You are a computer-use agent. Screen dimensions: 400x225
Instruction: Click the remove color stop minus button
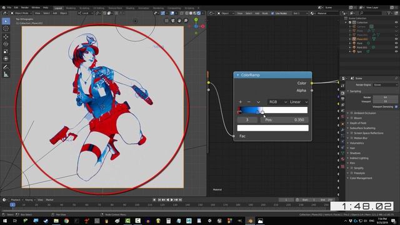249,102
